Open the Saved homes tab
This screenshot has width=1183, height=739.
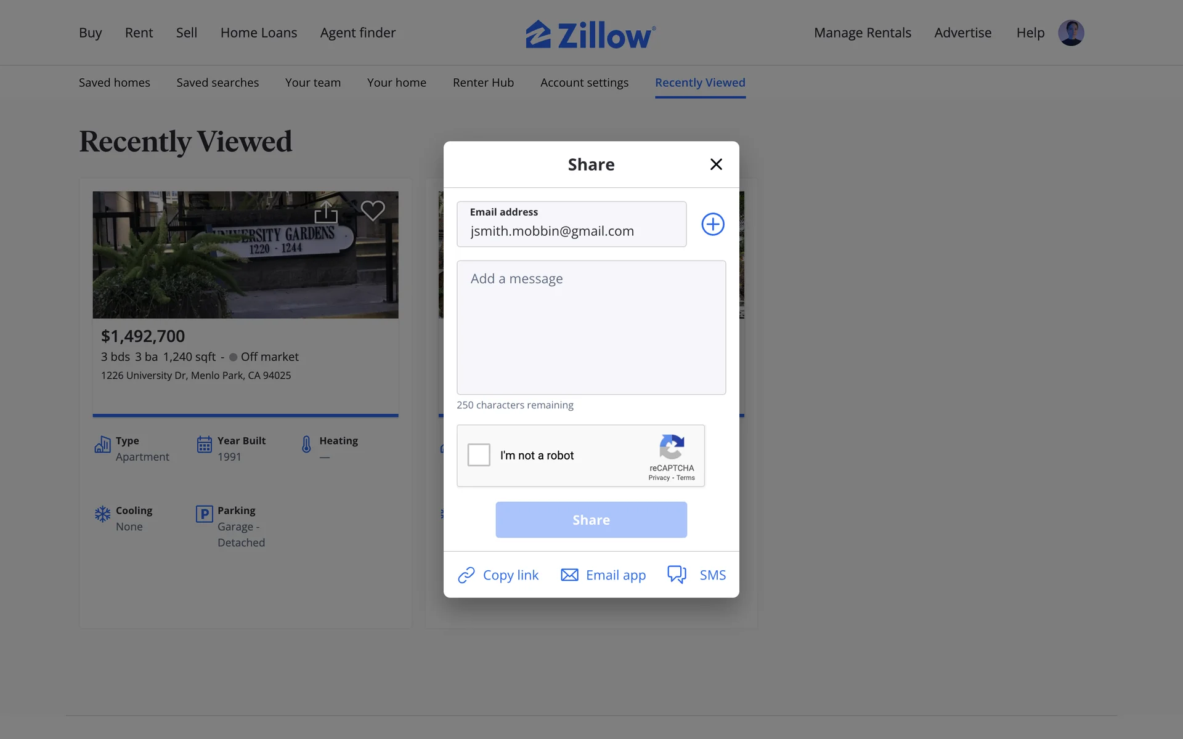(115, 83)
